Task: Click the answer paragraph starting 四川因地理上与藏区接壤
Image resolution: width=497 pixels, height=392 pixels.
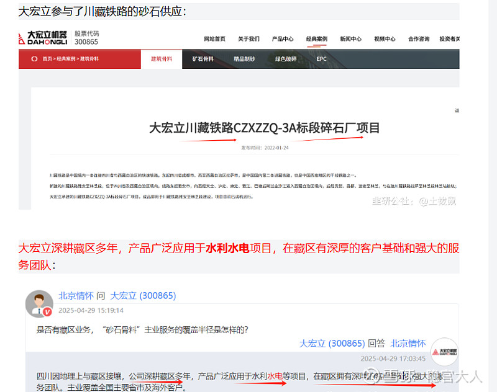Action: 240,381
